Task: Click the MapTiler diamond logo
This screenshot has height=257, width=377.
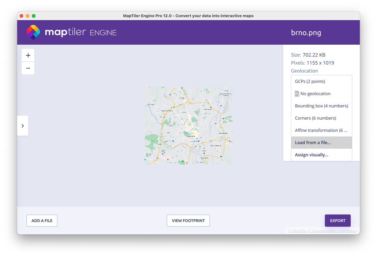Action: point(33,32)
